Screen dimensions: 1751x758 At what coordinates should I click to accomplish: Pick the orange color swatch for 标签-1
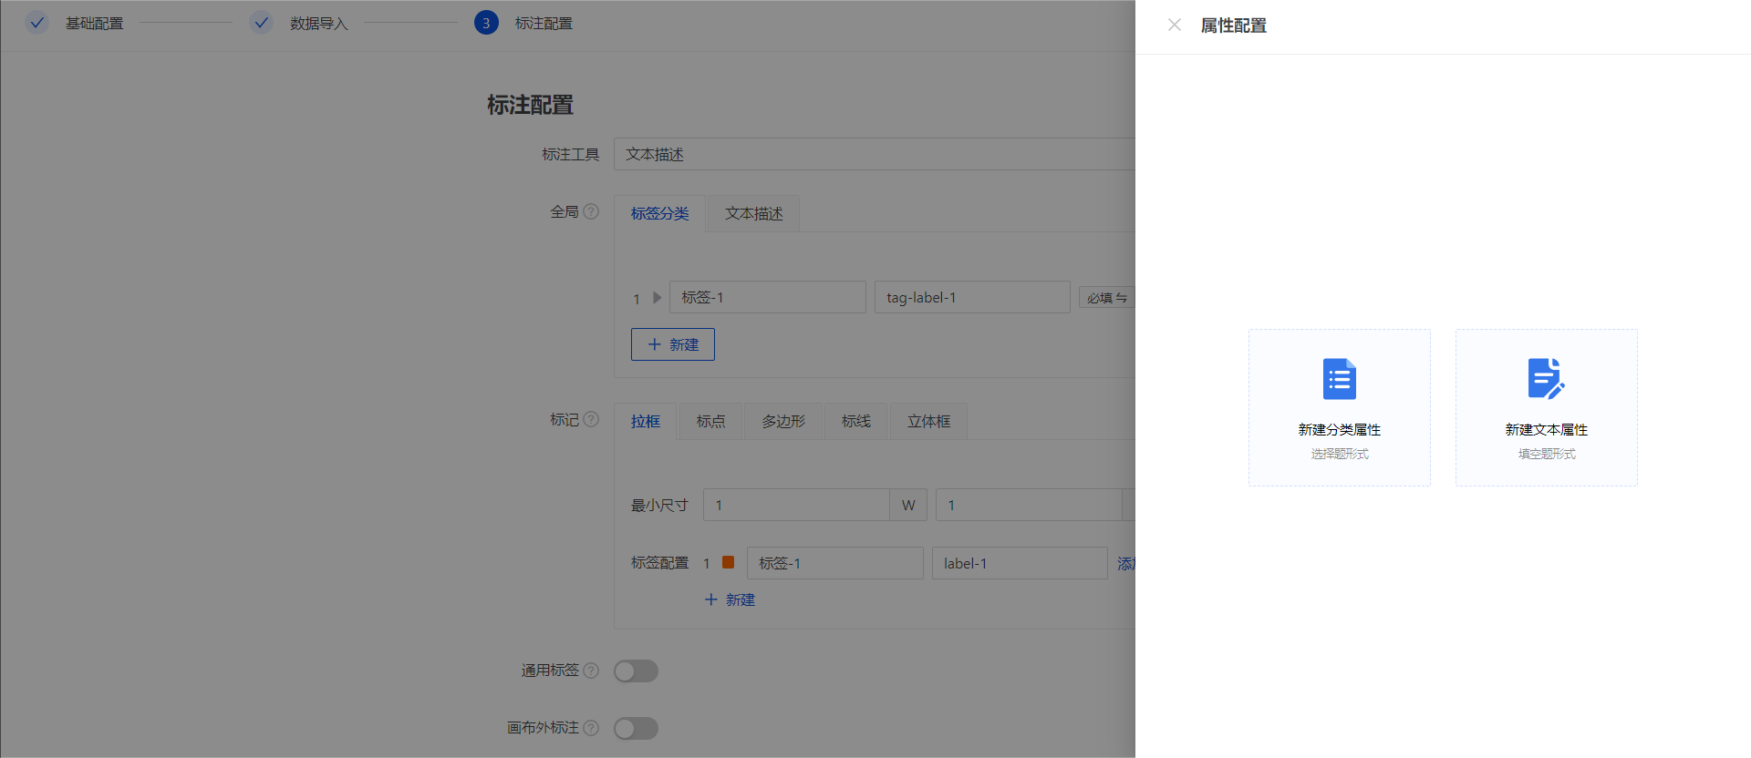coord(729,562)
